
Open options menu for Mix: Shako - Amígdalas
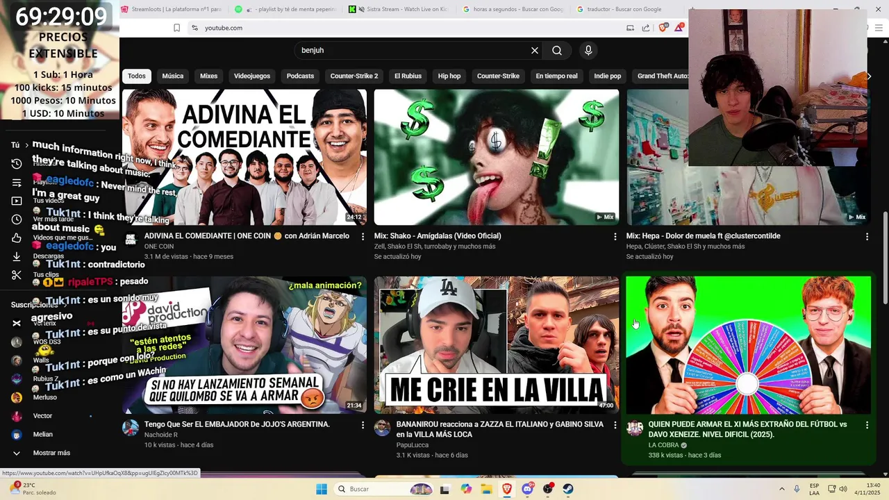coord(615,237)
